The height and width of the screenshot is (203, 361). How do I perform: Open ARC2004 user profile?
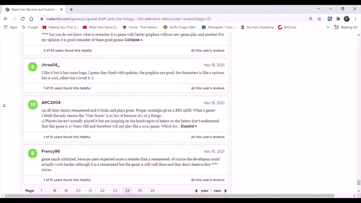(x=51, y=103)
